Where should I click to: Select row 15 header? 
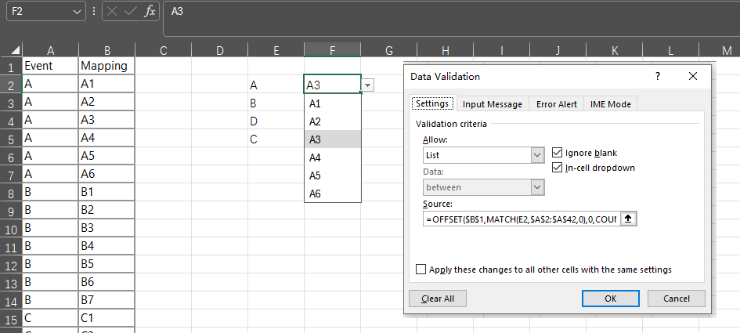pos(11,318)
